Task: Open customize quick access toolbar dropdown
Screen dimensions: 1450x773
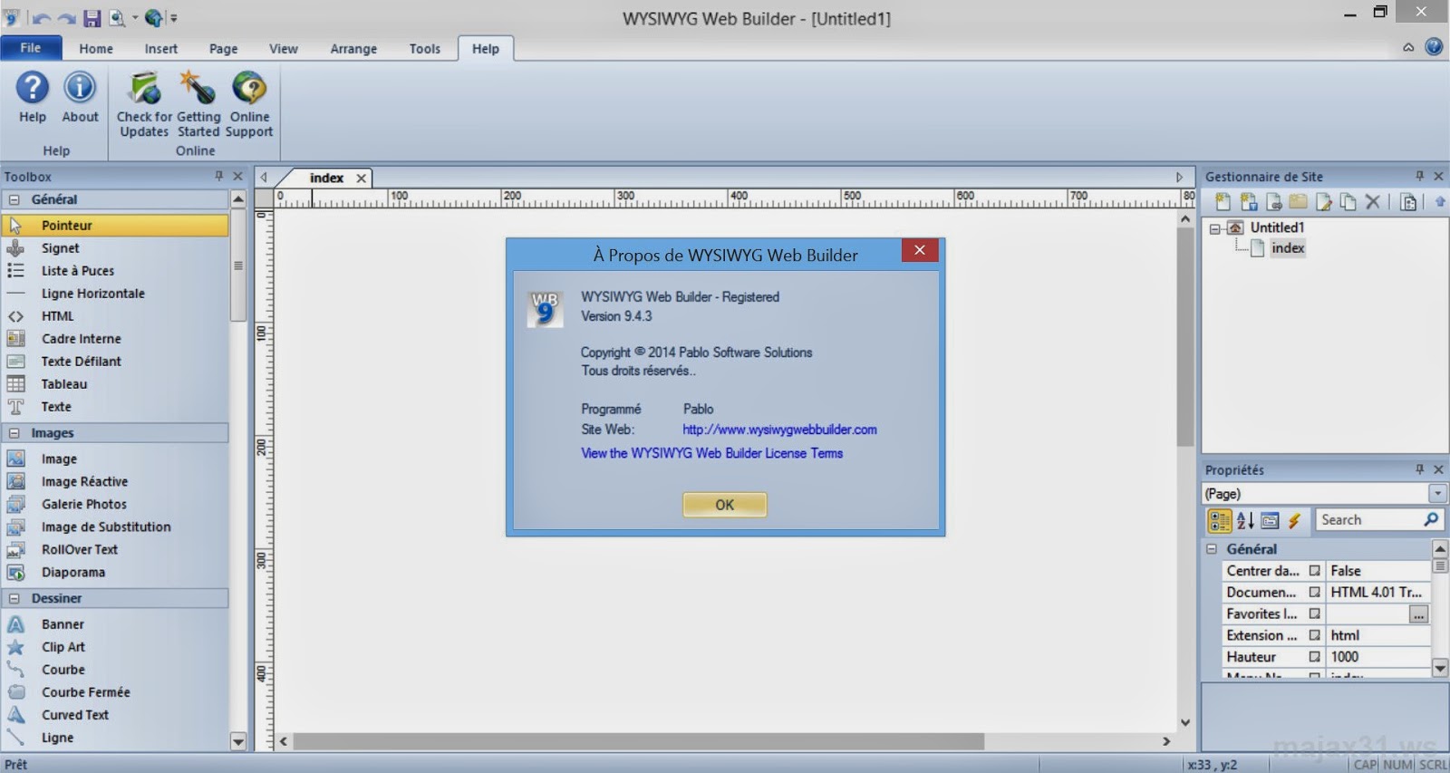Action: [174, 18]
